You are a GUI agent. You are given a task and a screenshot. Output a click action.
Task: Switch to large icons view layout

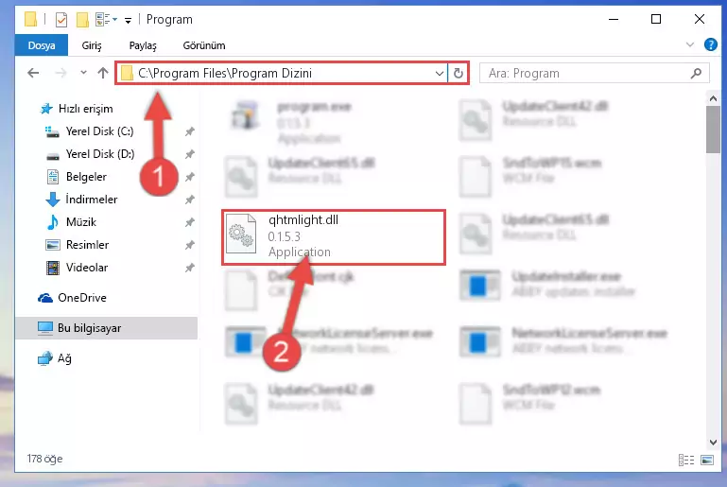pyautogui.click(x=707, y=461)
